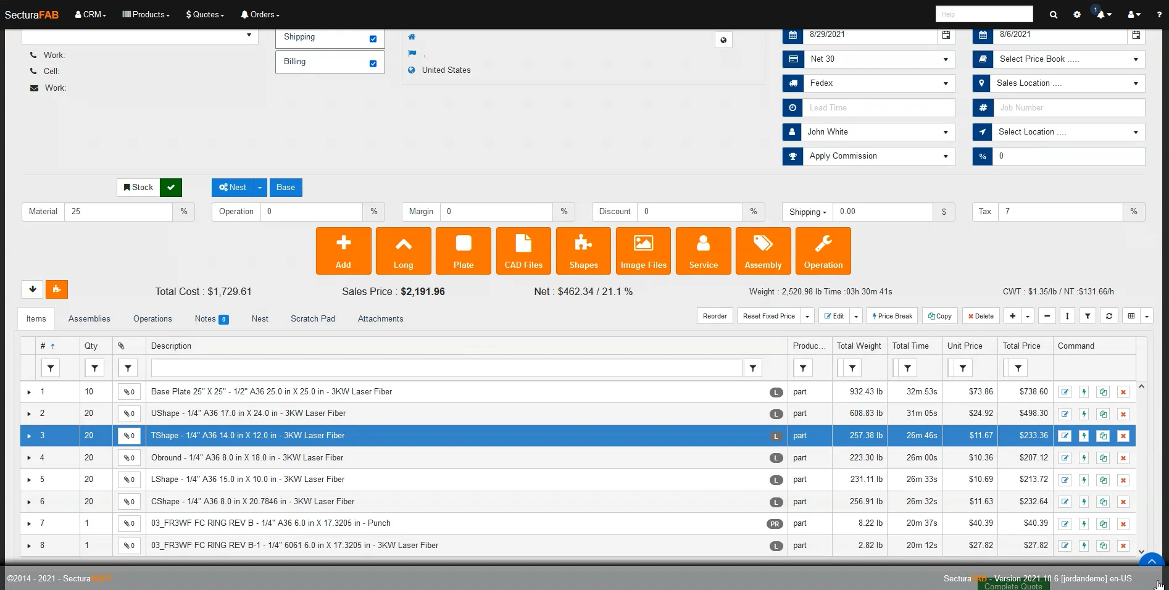Open the Image Files tile

click(643, 251)
